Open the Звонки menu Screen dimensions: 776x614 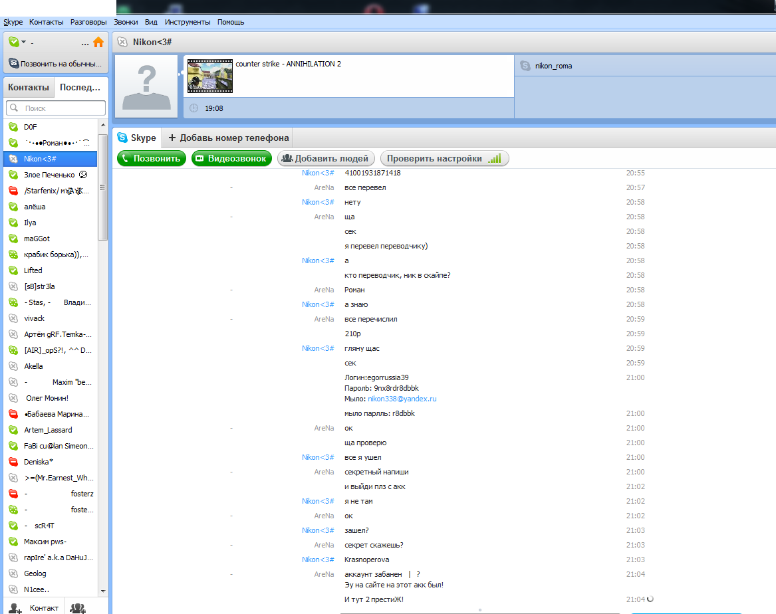pos(126,22)
